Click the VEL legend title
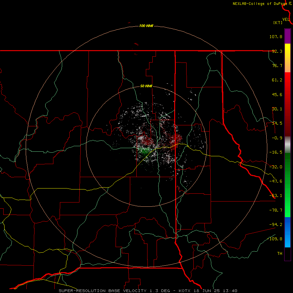 click(286, 20)
